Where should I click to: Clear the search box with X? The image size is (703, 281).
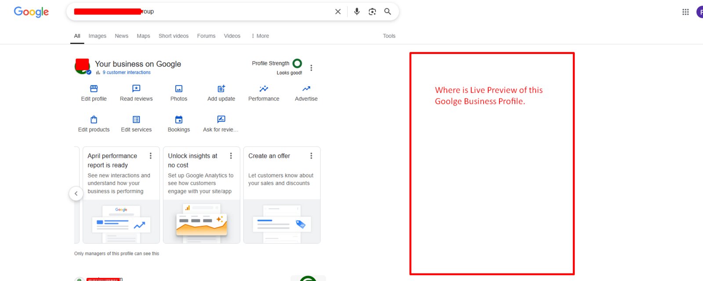(338, 12)
